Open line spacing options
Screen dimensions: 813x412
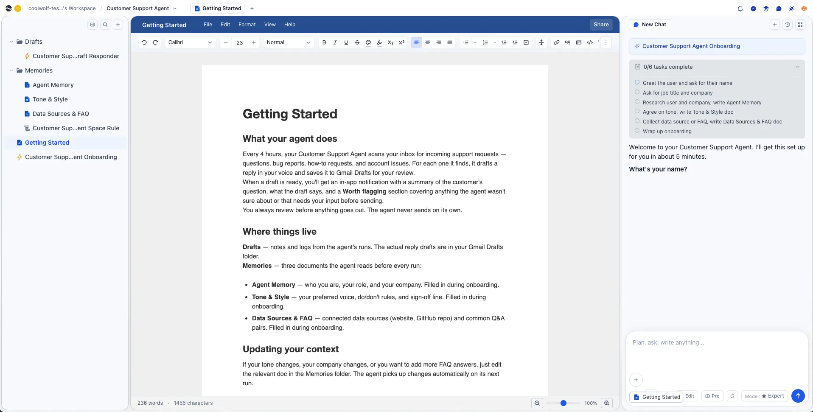pyautogui.click(x=541, y=42)
